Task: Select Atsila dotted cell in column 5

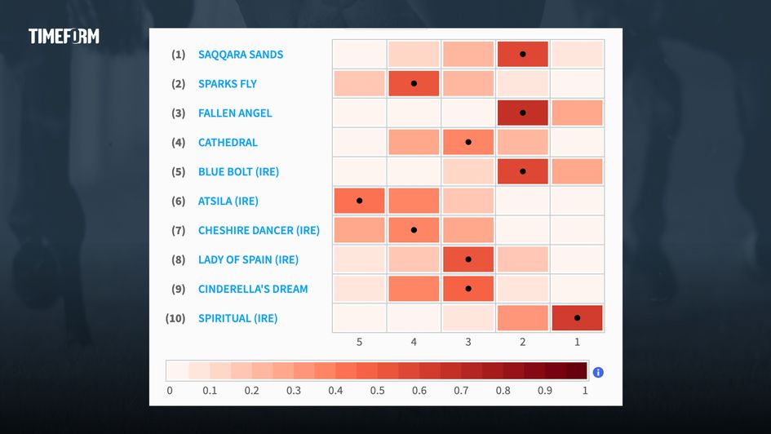Action: pyautogui.click(x=359, y=201)
